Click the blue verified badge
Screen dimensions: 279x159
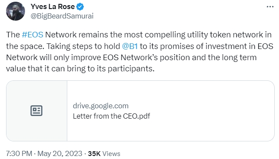coord(80,7)
